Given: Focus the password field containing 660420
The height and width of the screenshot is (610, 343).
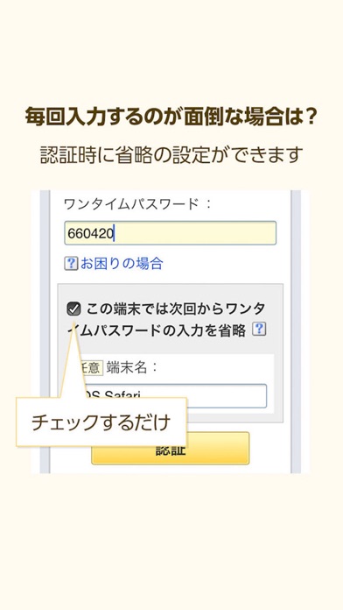Looking at the screenshot, I should [x=170, y=233].
